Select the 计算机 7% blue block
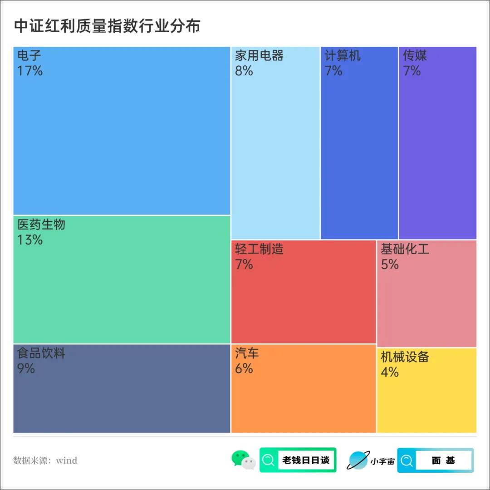 (x=359, y=150)
